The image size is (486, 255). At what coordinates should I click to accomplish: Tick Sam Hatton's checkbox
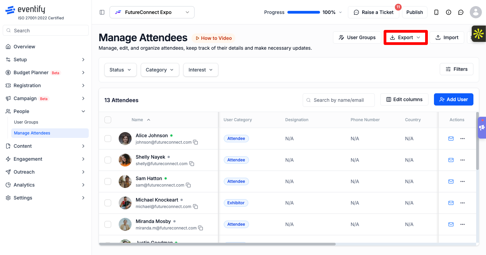tap(108, 181)
